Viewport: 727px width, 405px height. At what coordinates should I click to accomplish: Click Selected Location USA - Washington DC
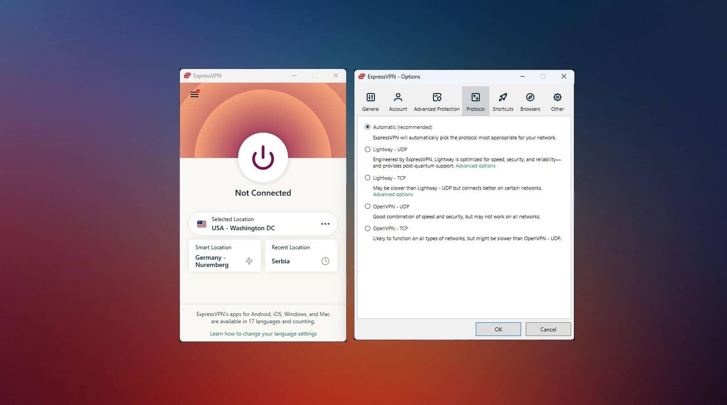click(x=263, y=224)
